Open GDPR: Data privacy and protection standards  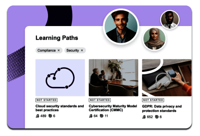pos(162,108)
